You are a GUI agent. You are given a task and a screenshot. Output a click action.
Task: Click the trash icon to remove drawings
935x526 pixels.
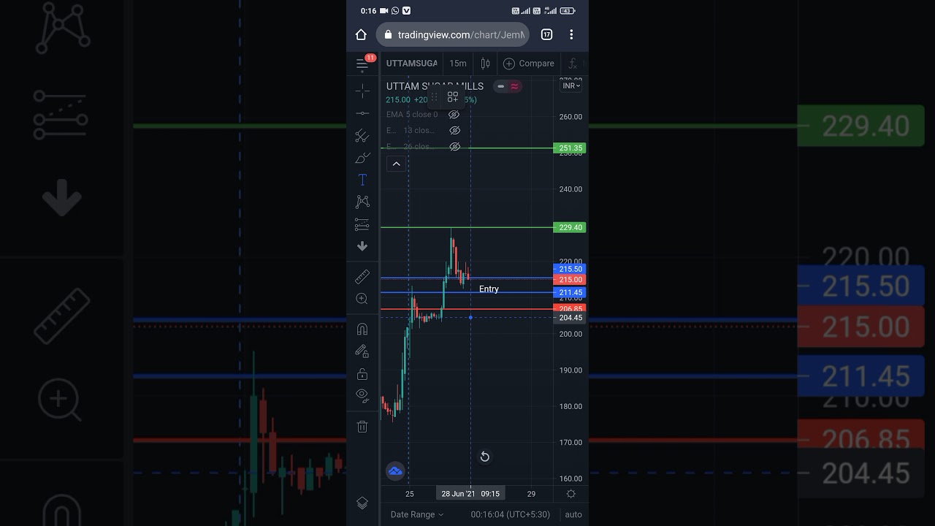(x=362, y=427)
